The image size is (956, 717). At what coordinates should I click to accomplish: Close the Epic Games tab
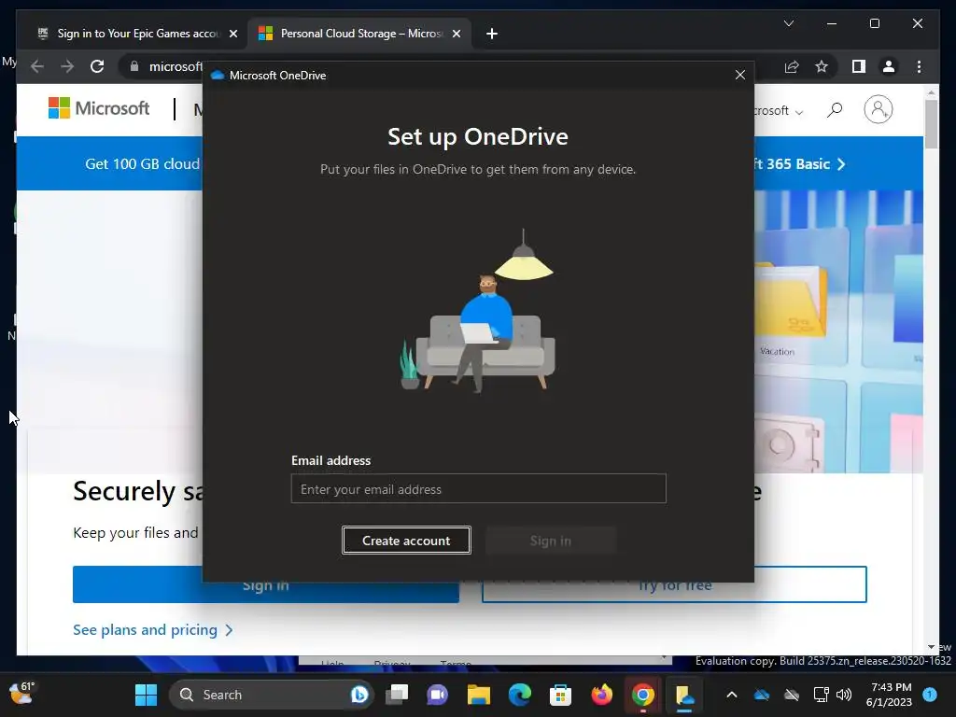(232, 34)
